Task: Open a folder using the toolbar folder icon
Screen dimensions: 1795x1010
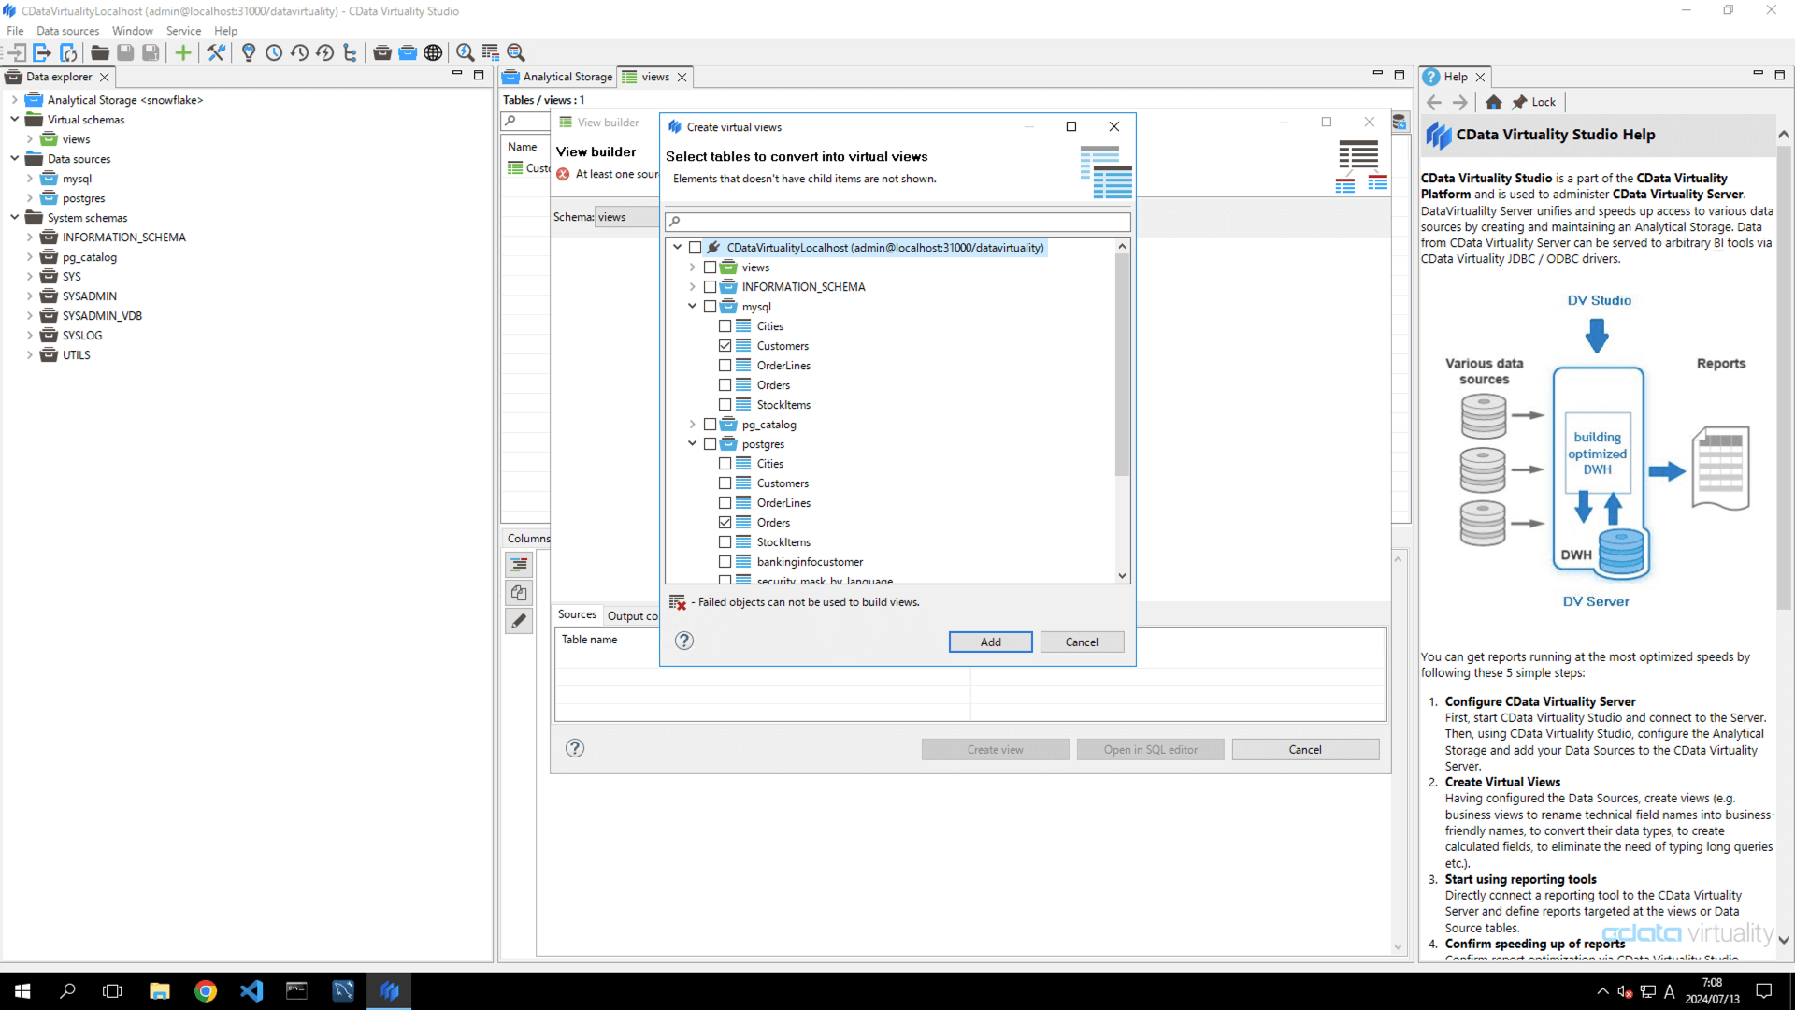Action: (x=99, y=52)
